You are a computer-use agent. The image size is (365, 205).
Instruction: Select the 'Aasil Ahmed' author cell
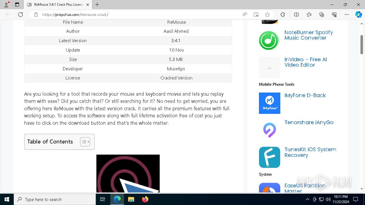(176, 31)
